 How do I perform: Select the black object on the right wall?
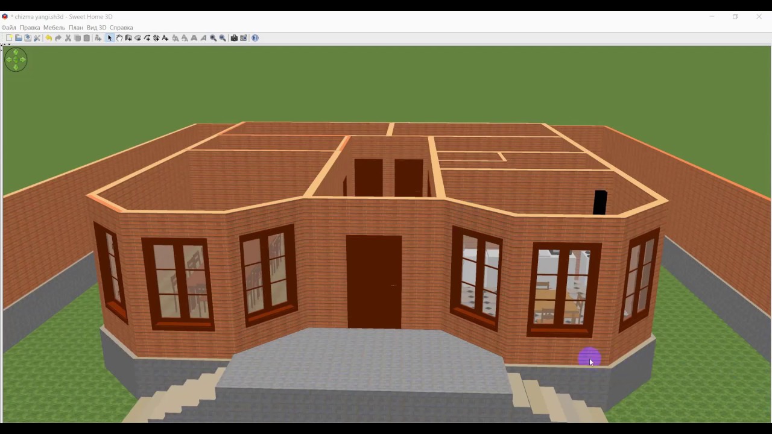pyautogui.click(x=600, y=203)
